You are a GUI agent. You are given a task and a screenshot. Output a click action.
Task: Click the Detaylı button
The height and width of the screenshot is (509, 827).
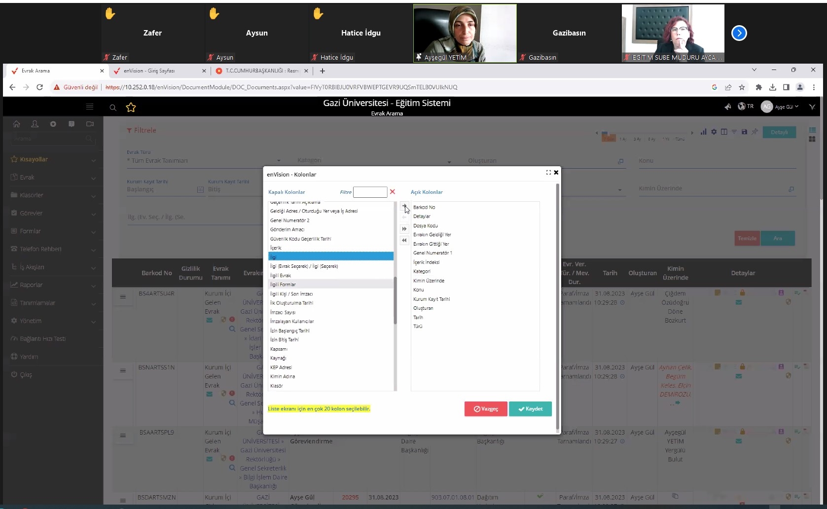(x=779, y=132)
